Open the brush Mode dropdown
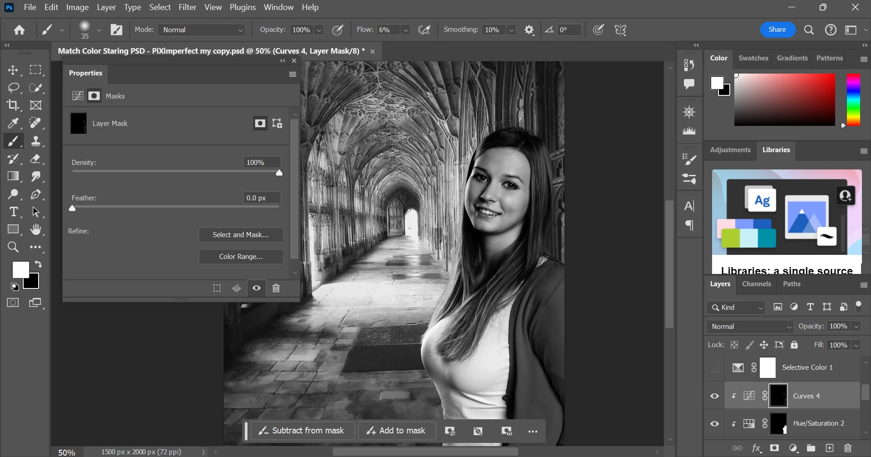This screenshot has height=457, width=871. tap(202, 30)
